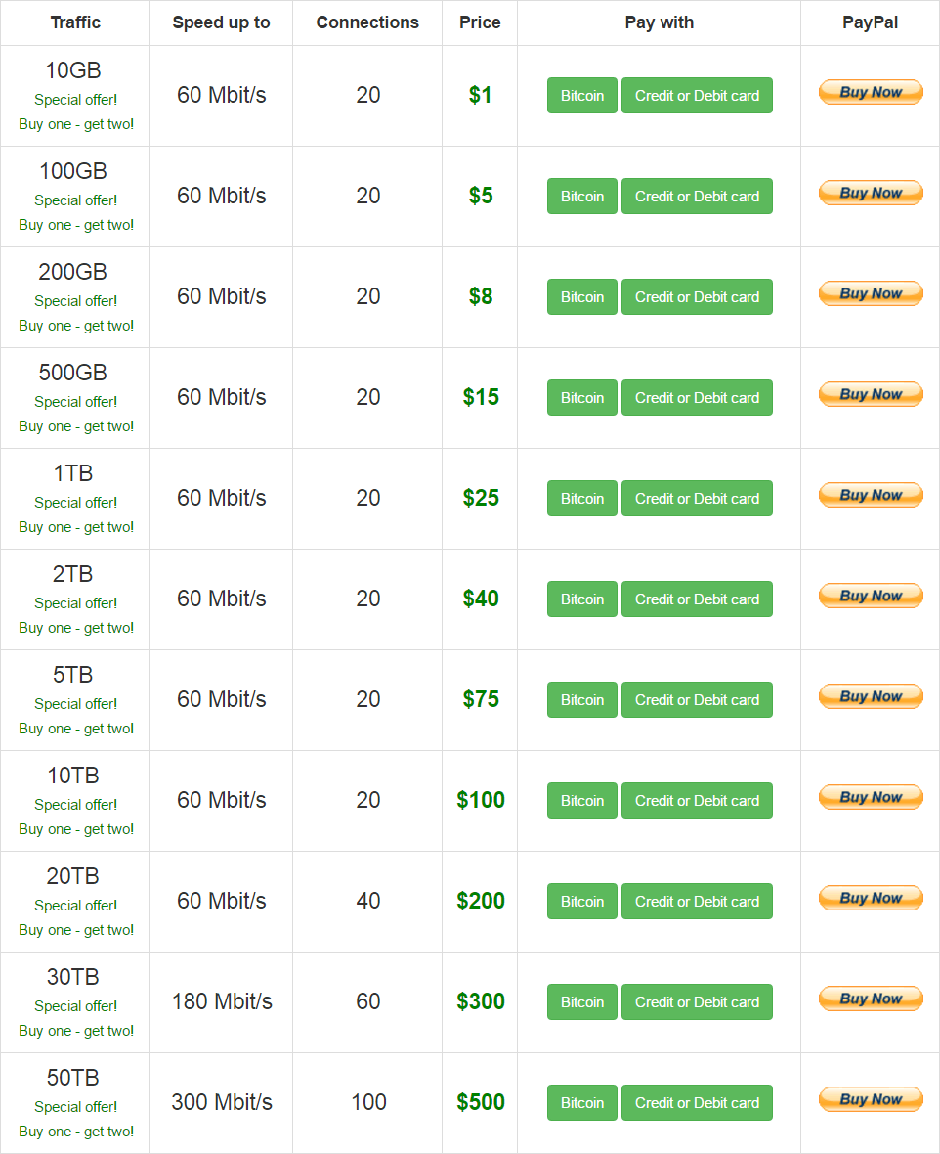940x1154 pixels.
Task: Choose Credit or Debit card for 5TB plan
Action: point(697,700)
